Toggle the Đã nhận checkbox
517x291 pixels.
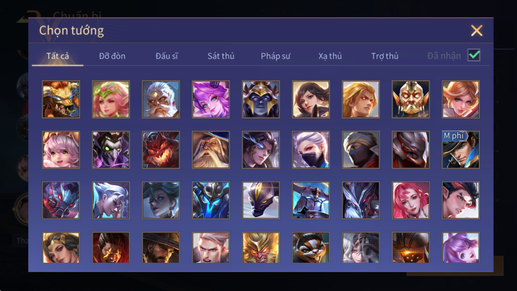click(474, 55)
